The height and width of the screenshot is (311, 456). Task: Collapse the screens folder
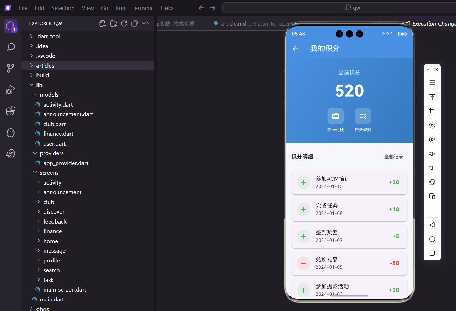tap(88, 173)
